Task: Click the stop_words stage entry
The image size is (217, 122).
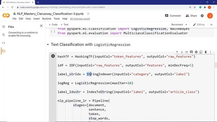Action: point(99,118)
